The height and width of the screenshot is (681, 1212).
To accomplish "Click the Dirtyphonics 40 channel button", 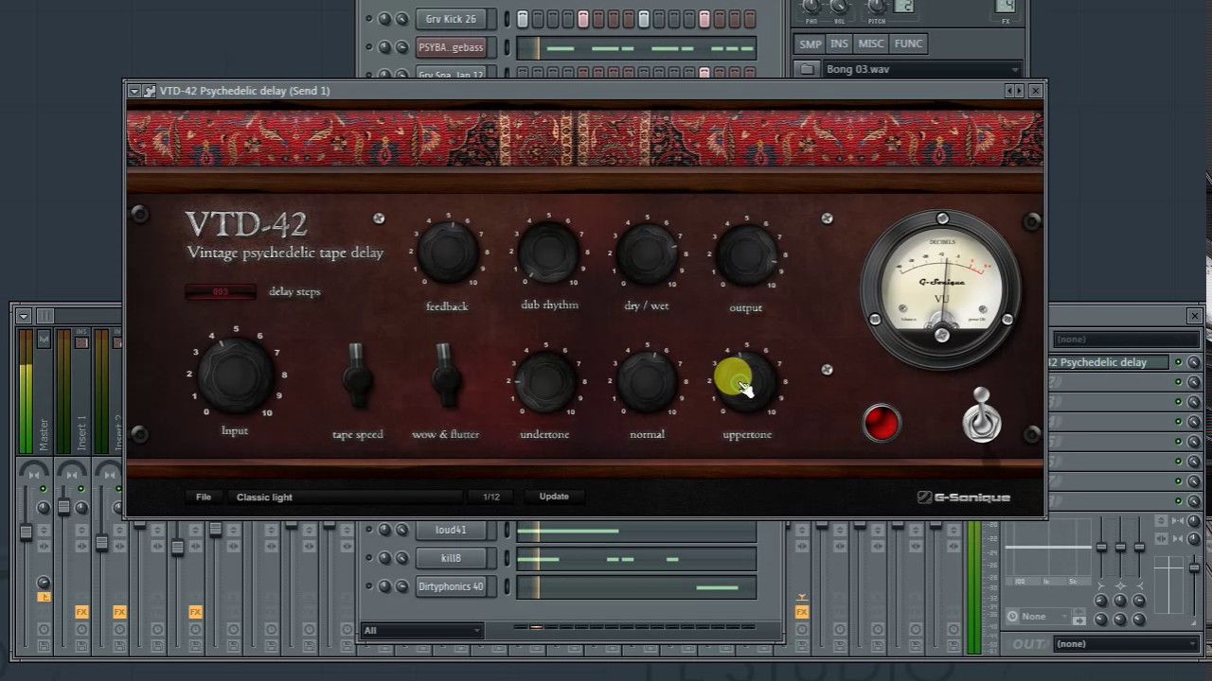I will click(x=451, y=586).
